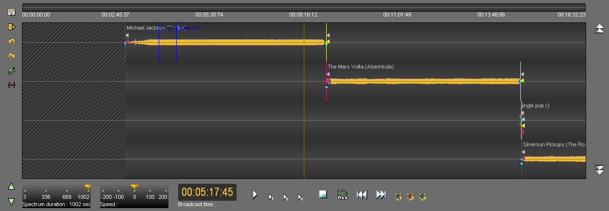Screen dimensions: 609x211
Task: Click the green down arrow at bottom left
Action: [12, 201]
